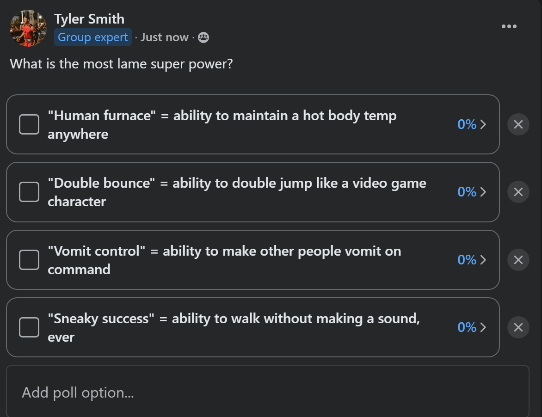Viewport: 542px width, 417px height.
Task: Click the Just now timestamp link
Action: tap(165, 37)
